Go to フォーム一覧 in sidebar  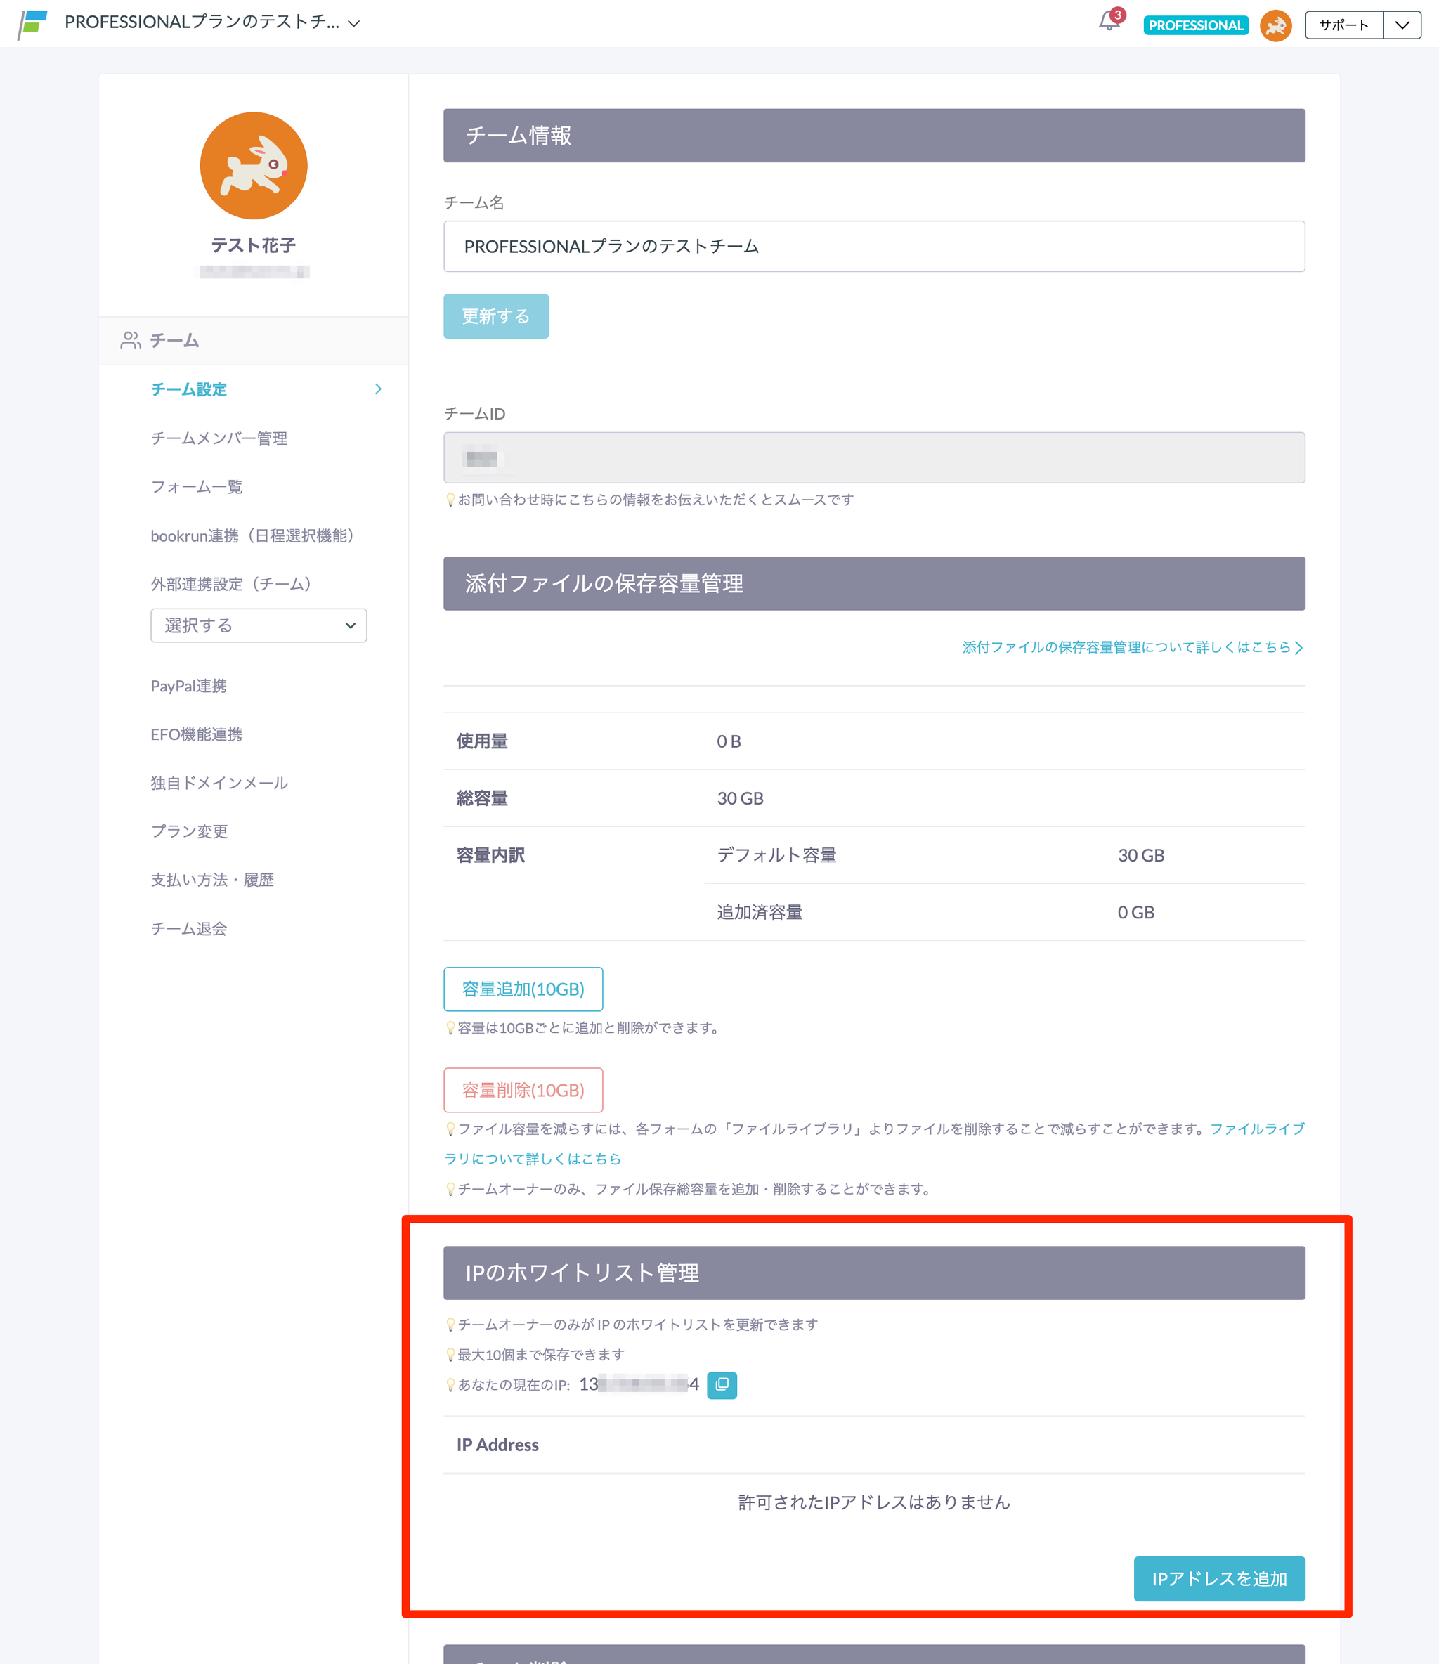tap(196, 487)
